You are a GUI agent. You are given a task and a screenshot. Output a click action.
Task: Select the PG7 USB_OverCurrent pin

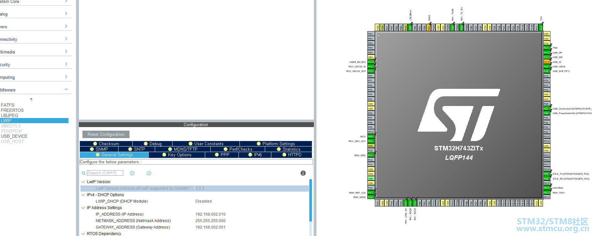(547, 109)
